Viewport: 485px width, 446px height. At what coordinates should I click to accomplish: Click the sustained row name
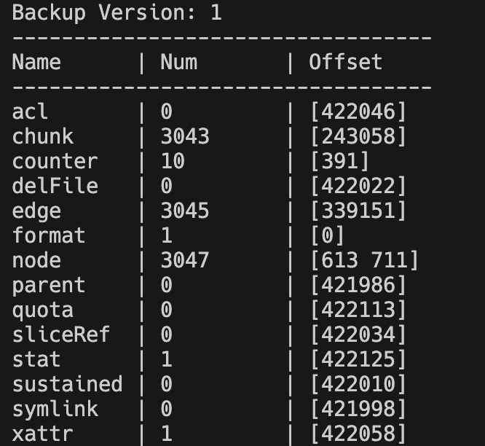68,384
